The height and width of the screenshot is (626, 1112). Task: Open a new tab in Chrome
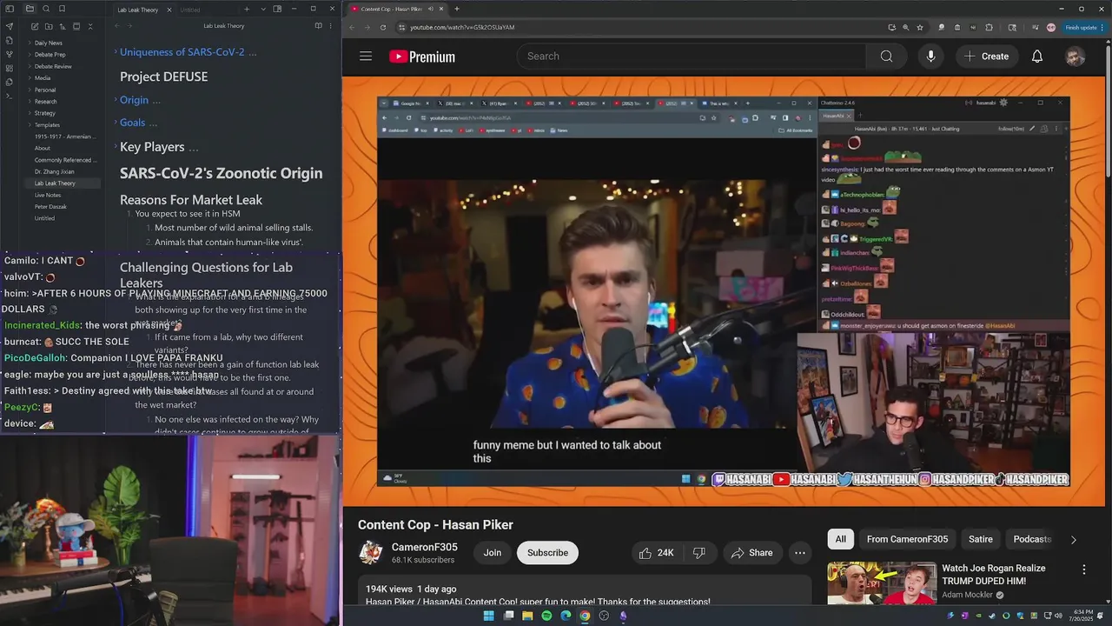pos(457,9)
